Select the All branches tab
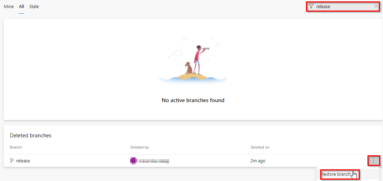Viewport: 383px width, 181px height. click(22, 7)
